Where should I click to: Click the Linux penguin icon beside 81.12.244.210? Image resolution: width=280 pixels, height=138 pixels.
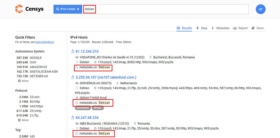(73, 52)
